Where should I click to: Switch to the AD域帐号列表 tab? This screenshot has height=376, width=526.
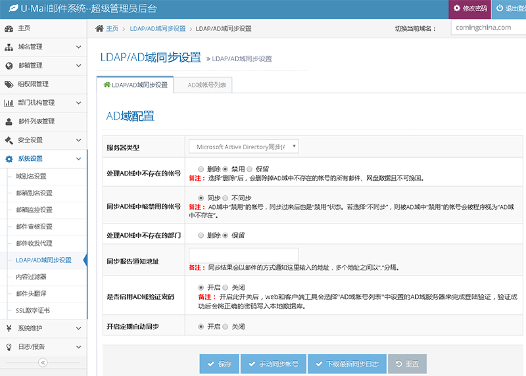click(203, 85)
